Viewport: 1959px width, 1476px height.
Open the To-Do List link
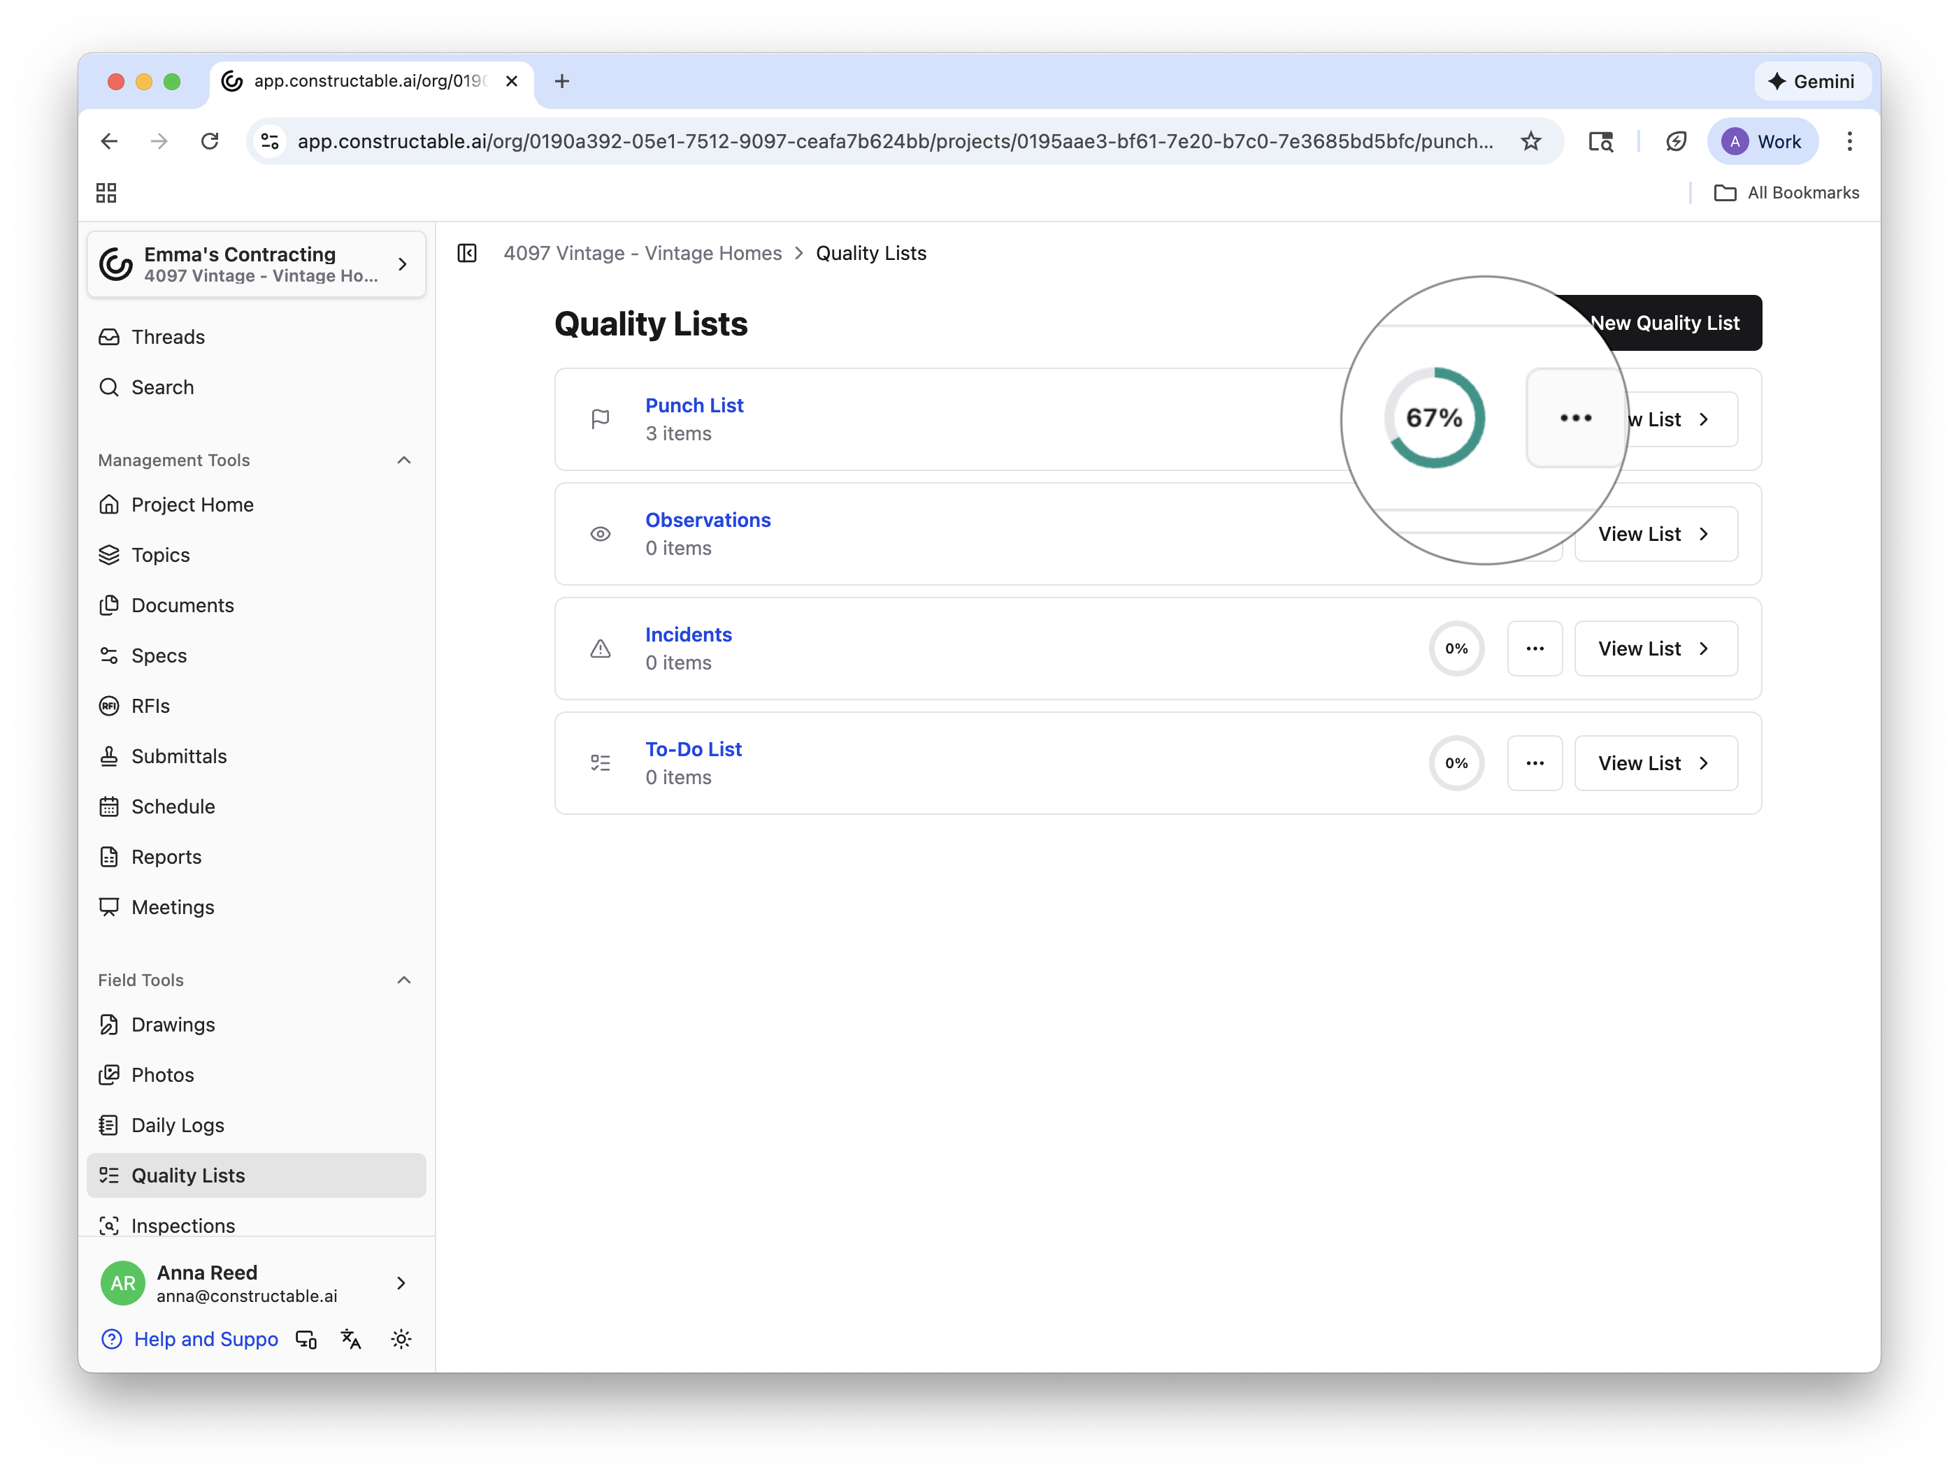[x=694, y=749]
